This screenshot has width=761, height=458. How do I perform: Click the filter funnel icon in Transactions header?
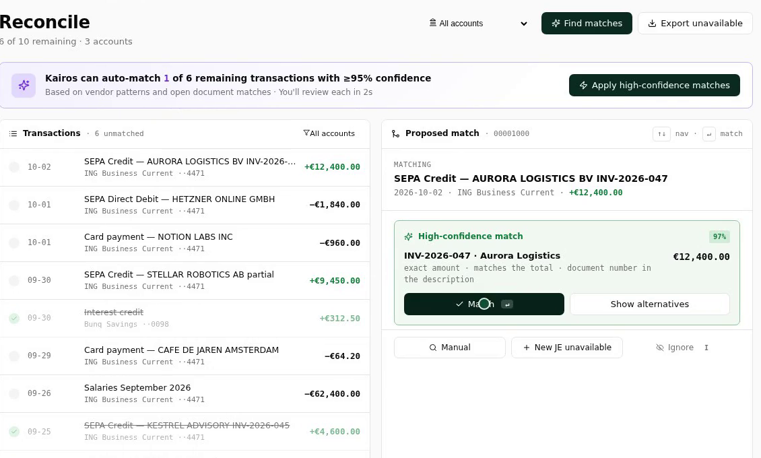tap(306, 133)
